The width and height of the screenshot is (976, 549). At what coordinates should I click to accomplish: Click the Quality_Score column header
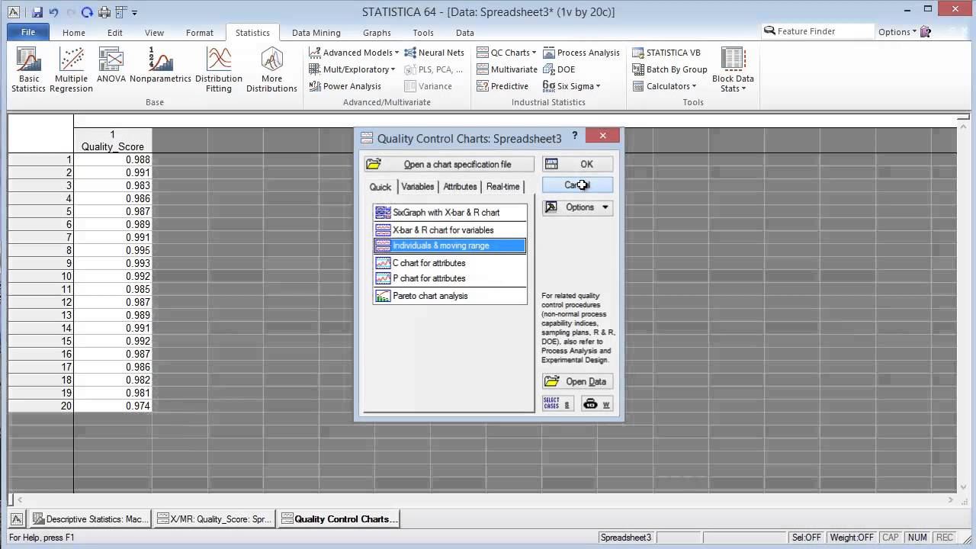pyautogui.click(x=113, y=140)
